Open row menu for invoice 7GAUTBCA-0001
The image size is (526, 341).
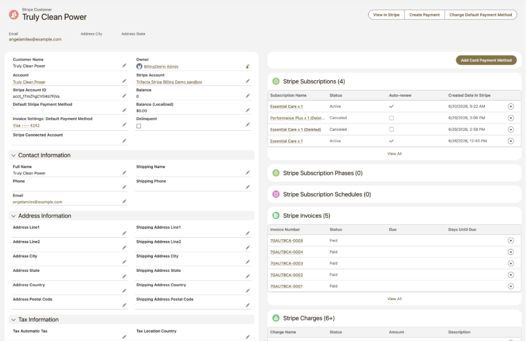coord(511,287)
